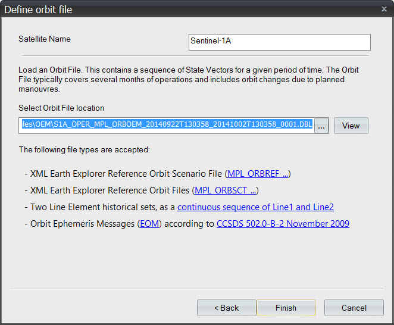Click the following file types are accepted text
394x325 pixels.
(85, 149)
